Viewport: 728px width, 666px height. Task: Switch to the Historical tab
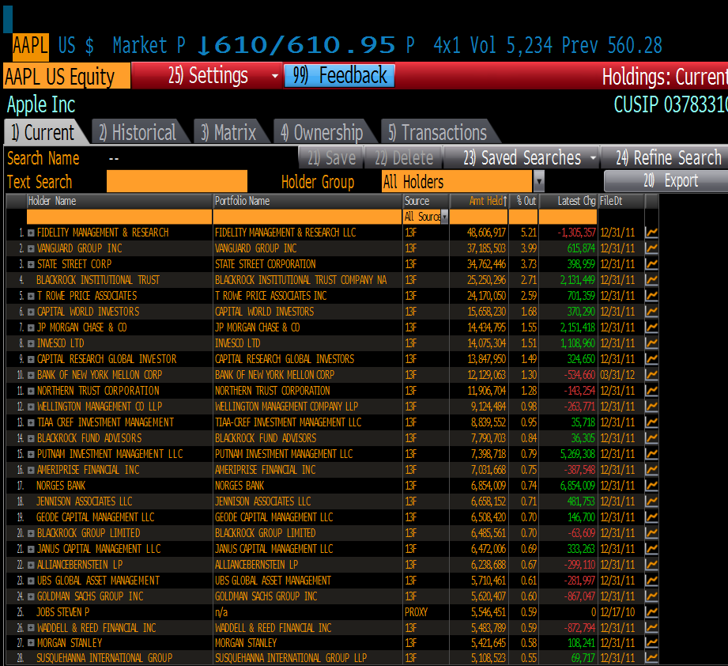click(x=138, y=133)
